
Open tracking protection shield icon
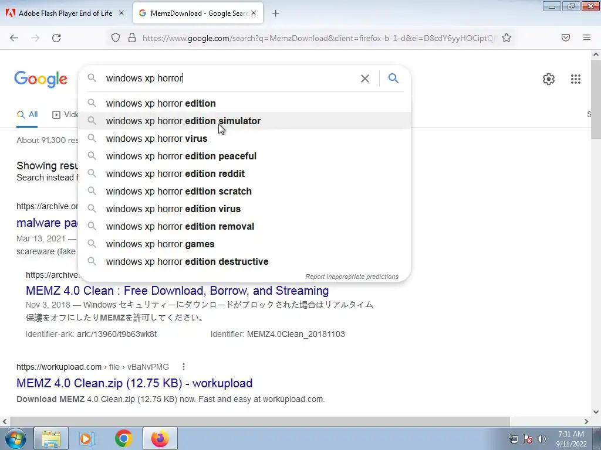coord(116,37)
